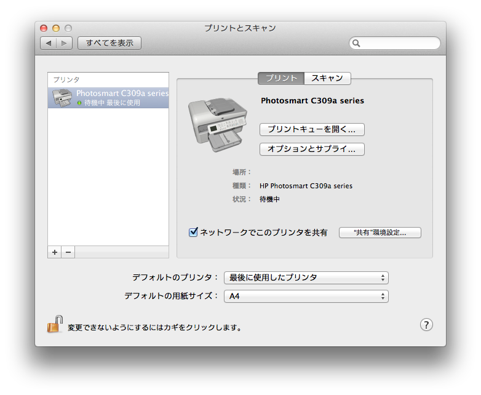The height and width of the screenshot is (395, 481).
Task: Click the red close window button
Action: click(44, 28)
